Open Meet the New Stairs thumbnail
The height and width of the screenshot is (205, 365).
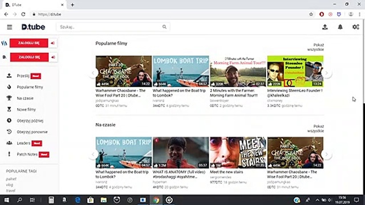(x=238, y=153)
